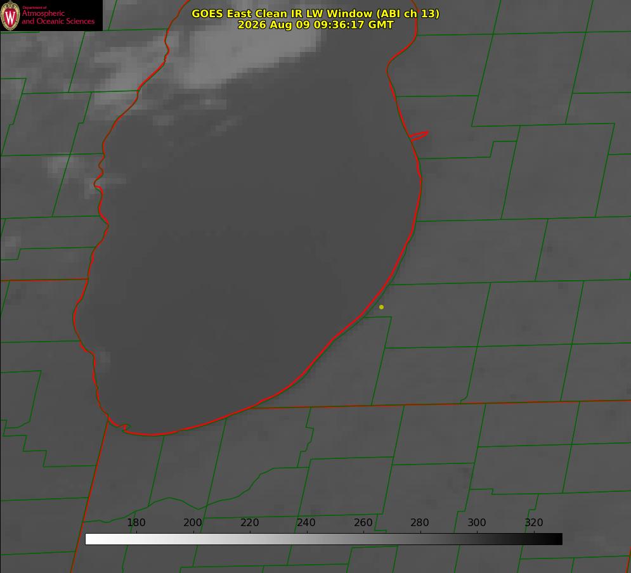The height and width of the screenshot is (573, 631).
Task: Click the red hook-shaped inlet on the east shore
Action: [x=419, y=136]
